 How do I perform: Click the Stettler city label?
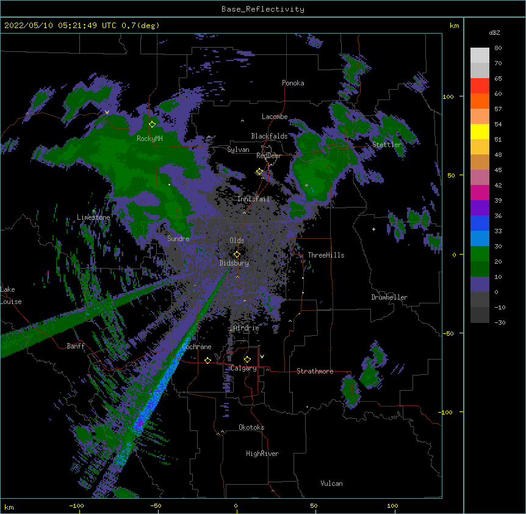[x=387, y=145]
